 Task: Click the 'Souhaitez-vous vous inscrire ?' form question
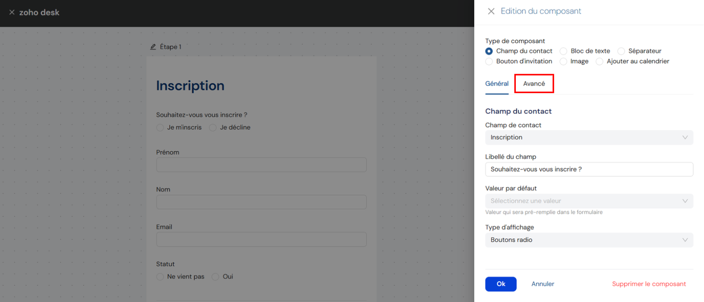[202, 115]
